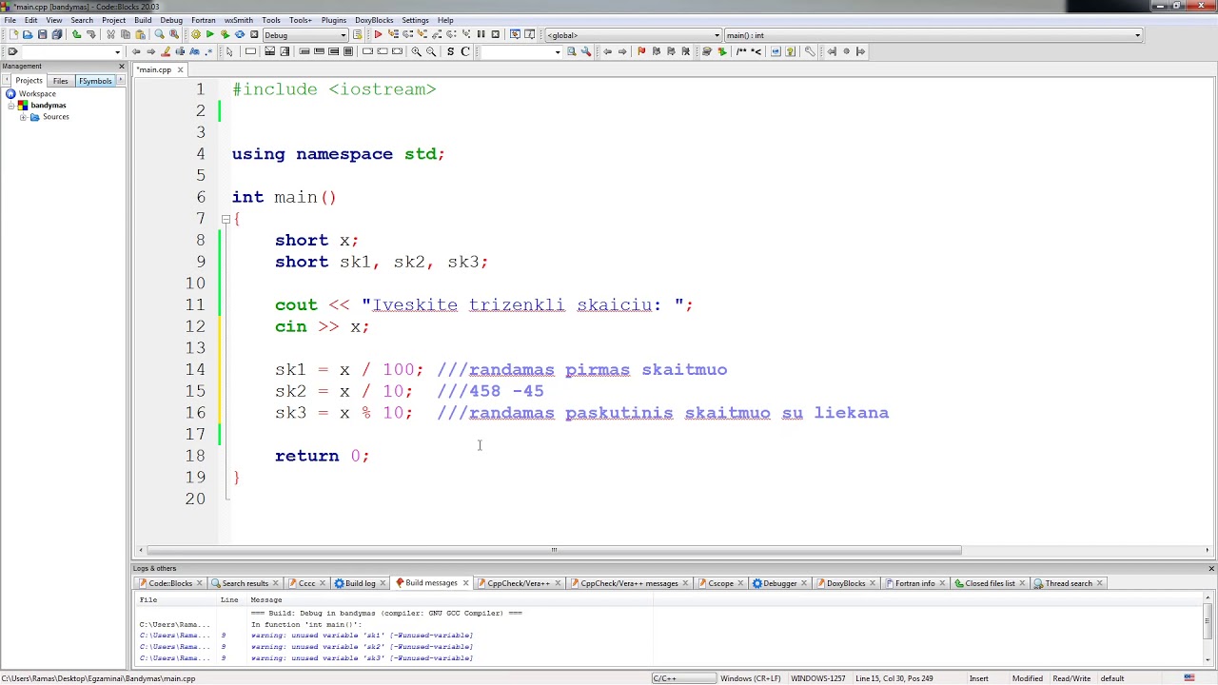Click the Stop debugger icon

(x=495, y=34)
